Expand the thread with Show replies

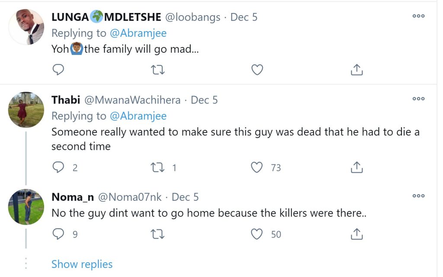[82, 264]
